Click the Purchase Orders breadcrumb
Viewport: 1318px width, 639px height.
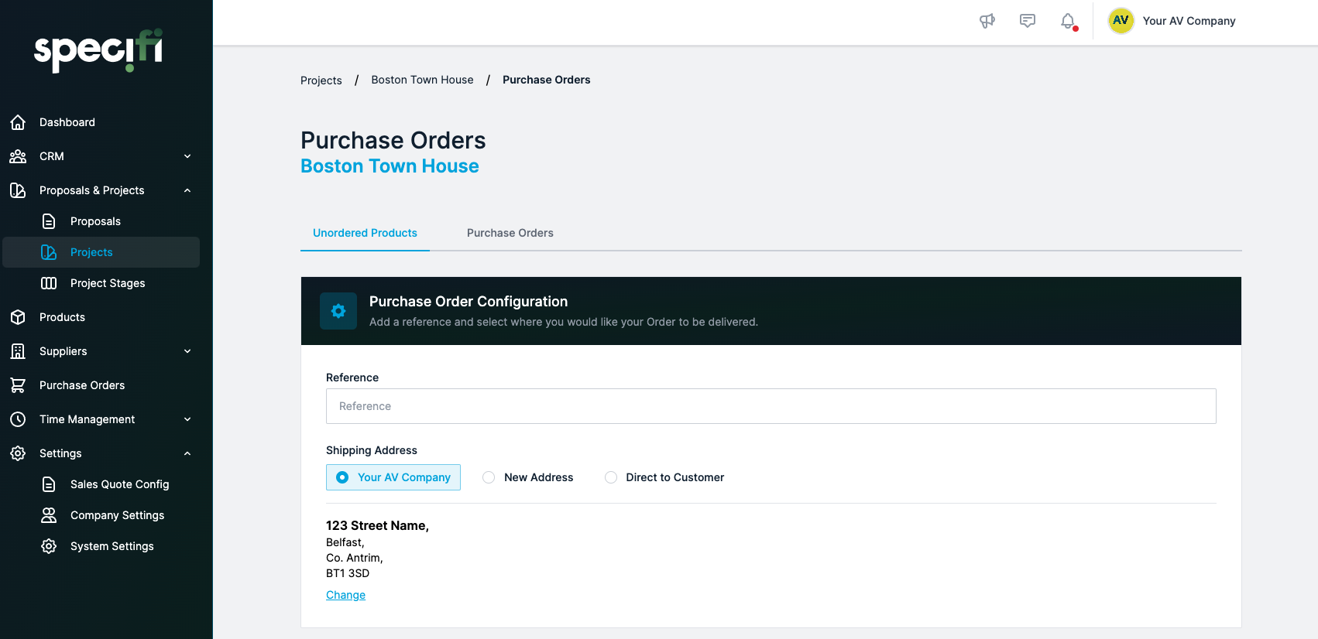[546, 80]
